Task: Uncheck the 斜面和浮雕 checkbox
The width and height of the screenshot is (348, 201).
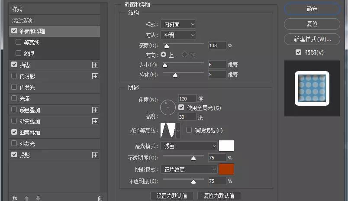Action: pyautogui.click(x=14, y=31)
